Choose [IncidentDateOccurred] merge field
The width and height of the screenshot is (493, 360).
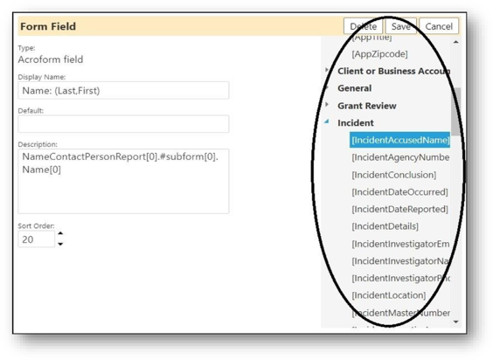pyautogui.click(x=399, y=192)
